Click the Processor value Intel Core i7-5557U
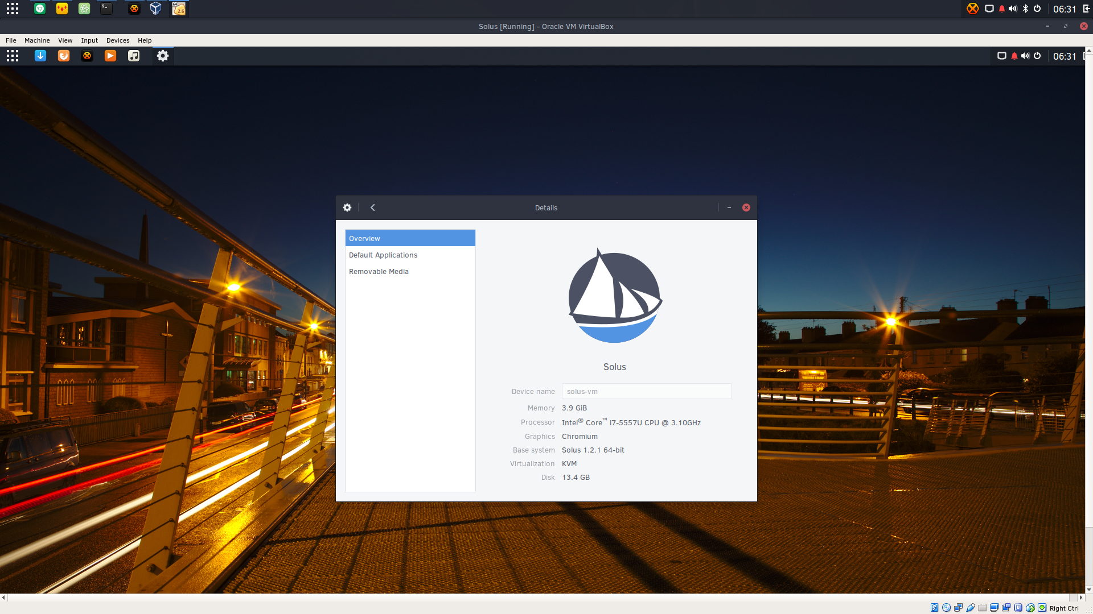The image size is (1093, 614). click(631, 422)
